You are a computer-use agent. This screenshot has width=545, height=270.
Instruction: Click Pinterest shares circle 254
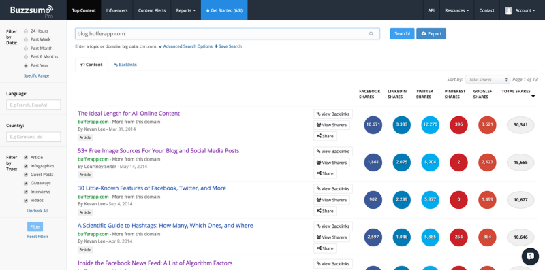pyautogui.click(x=458, y=237)
